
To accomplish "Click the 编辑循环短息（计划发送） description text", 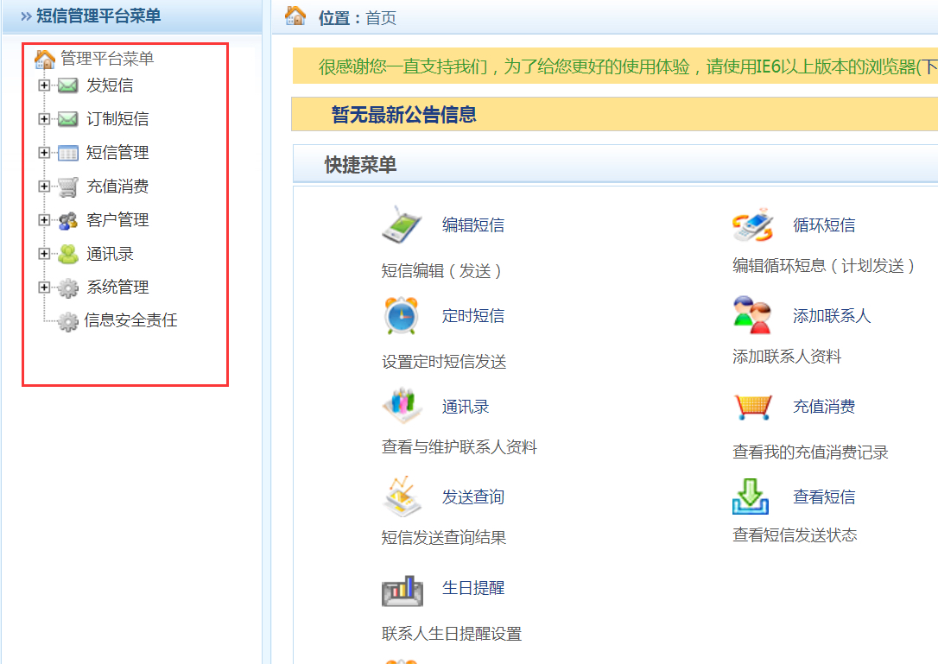I will tap(824, 266).
